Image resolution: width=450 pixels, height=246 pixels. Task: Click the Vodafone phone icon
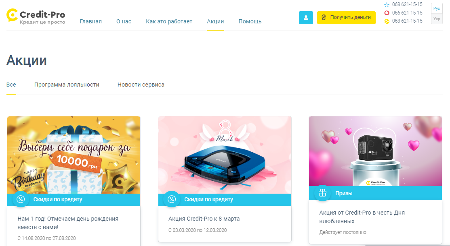coord(387,13)
